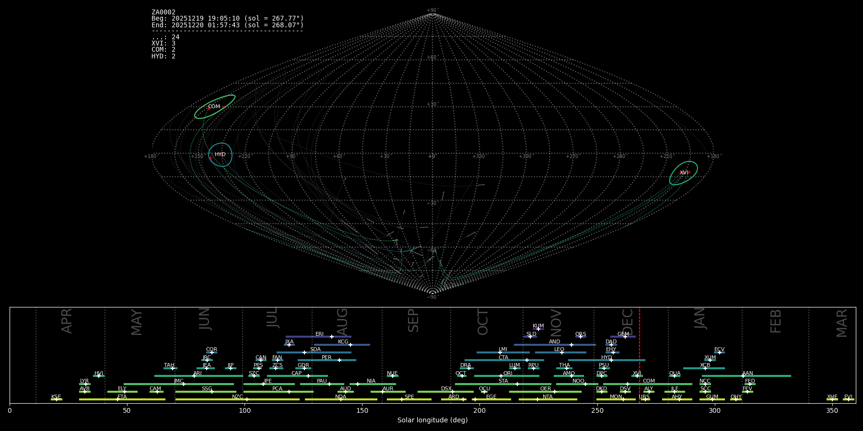Click the ERI shower label in the timeline
Screen dimensions: 863x431
319,334
